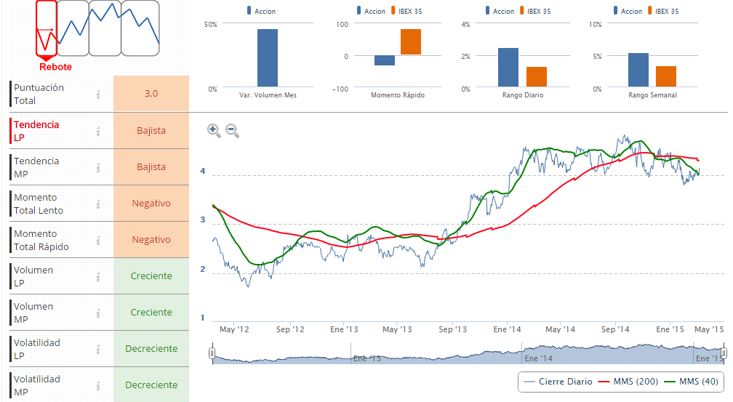Click Accion legend above Var. Volumen Mes
Viewport: 733px width, 402px height.
coord(262,11)
